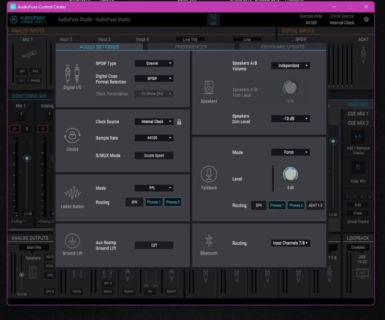
Task: Open Talkback Mode Force dropdown
Action: coord(291,152)
